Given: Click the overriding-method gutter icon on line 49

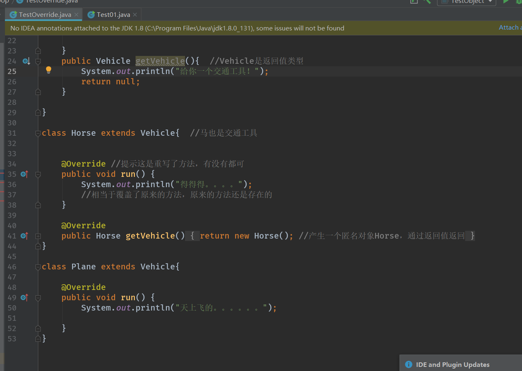Looking at the screenshot, I should coord(25,297).
